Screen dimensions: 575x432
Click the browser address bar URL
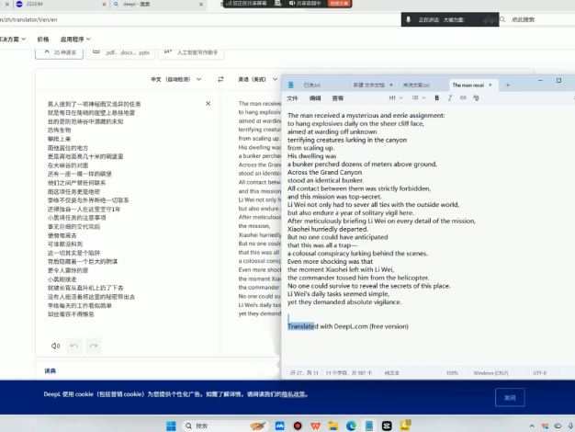coord(29,20)
